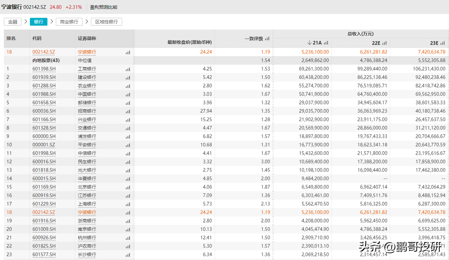This screenshot has height=260, width=449.
Task: Sort by the 排名 column header
Action: click(11, 39)
